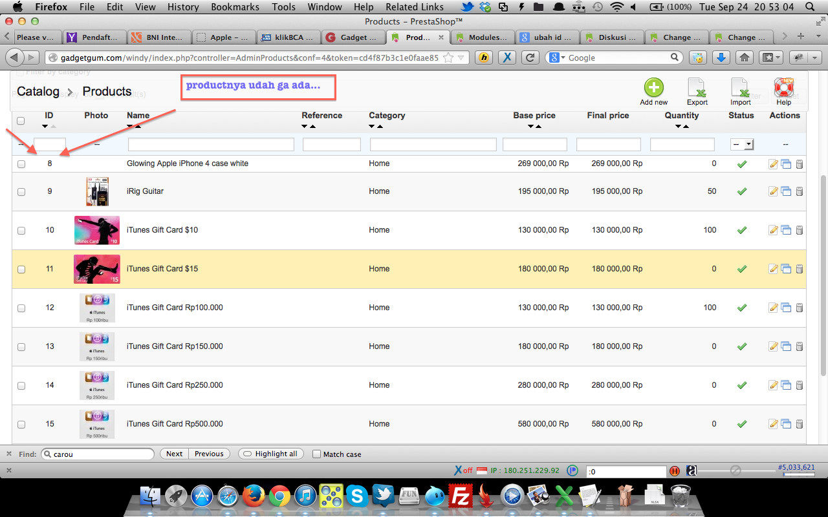The image size is (828, 517).
Task: Click the Highlight all button
Action: click(x=270, y=454)
